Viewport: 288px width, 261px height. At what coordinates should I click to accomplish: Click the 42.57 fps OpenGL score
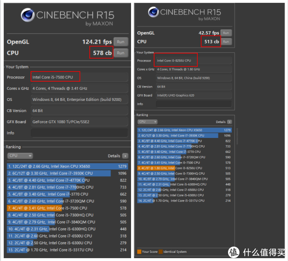pos(209,33)
